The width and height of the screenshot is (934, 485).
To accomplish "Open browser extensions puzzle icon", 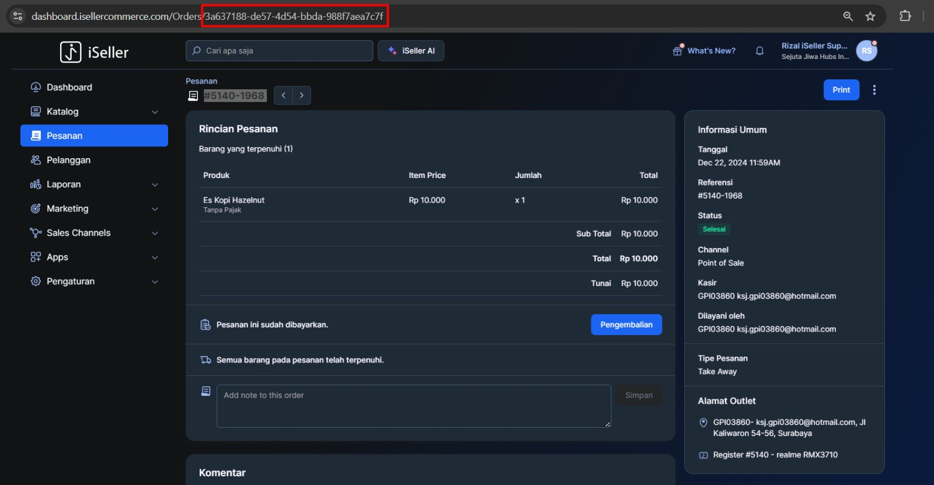I will tap(905, 16).
